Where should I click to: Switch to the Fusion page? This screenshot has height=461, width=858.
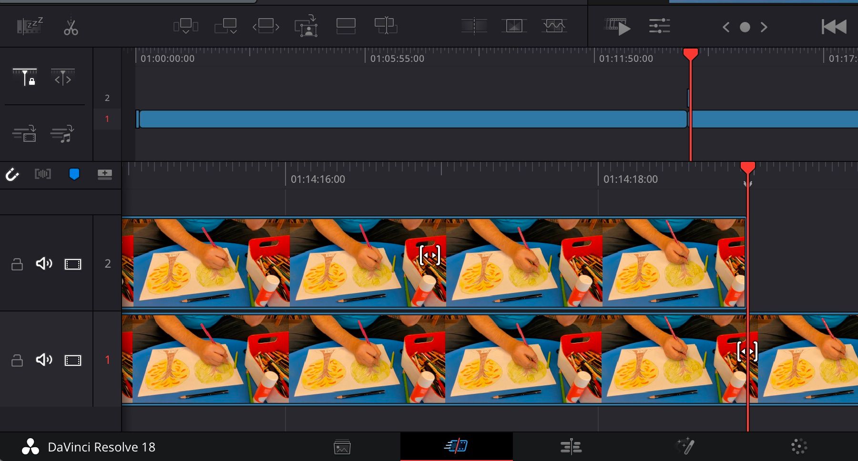pyautogui.click(x=685, y=446)
